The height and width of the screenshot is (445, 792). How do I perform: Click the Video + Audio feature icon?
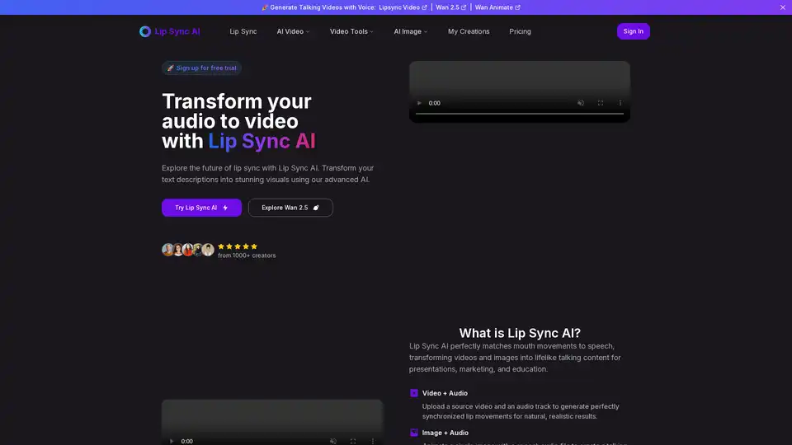coord(414,393)
